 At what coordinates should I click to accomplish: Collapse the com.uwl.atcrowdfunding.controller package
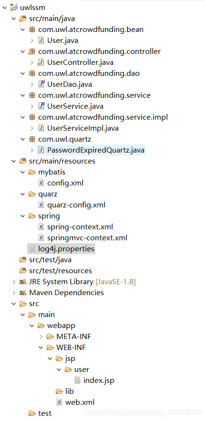click(x=22, y=51)
